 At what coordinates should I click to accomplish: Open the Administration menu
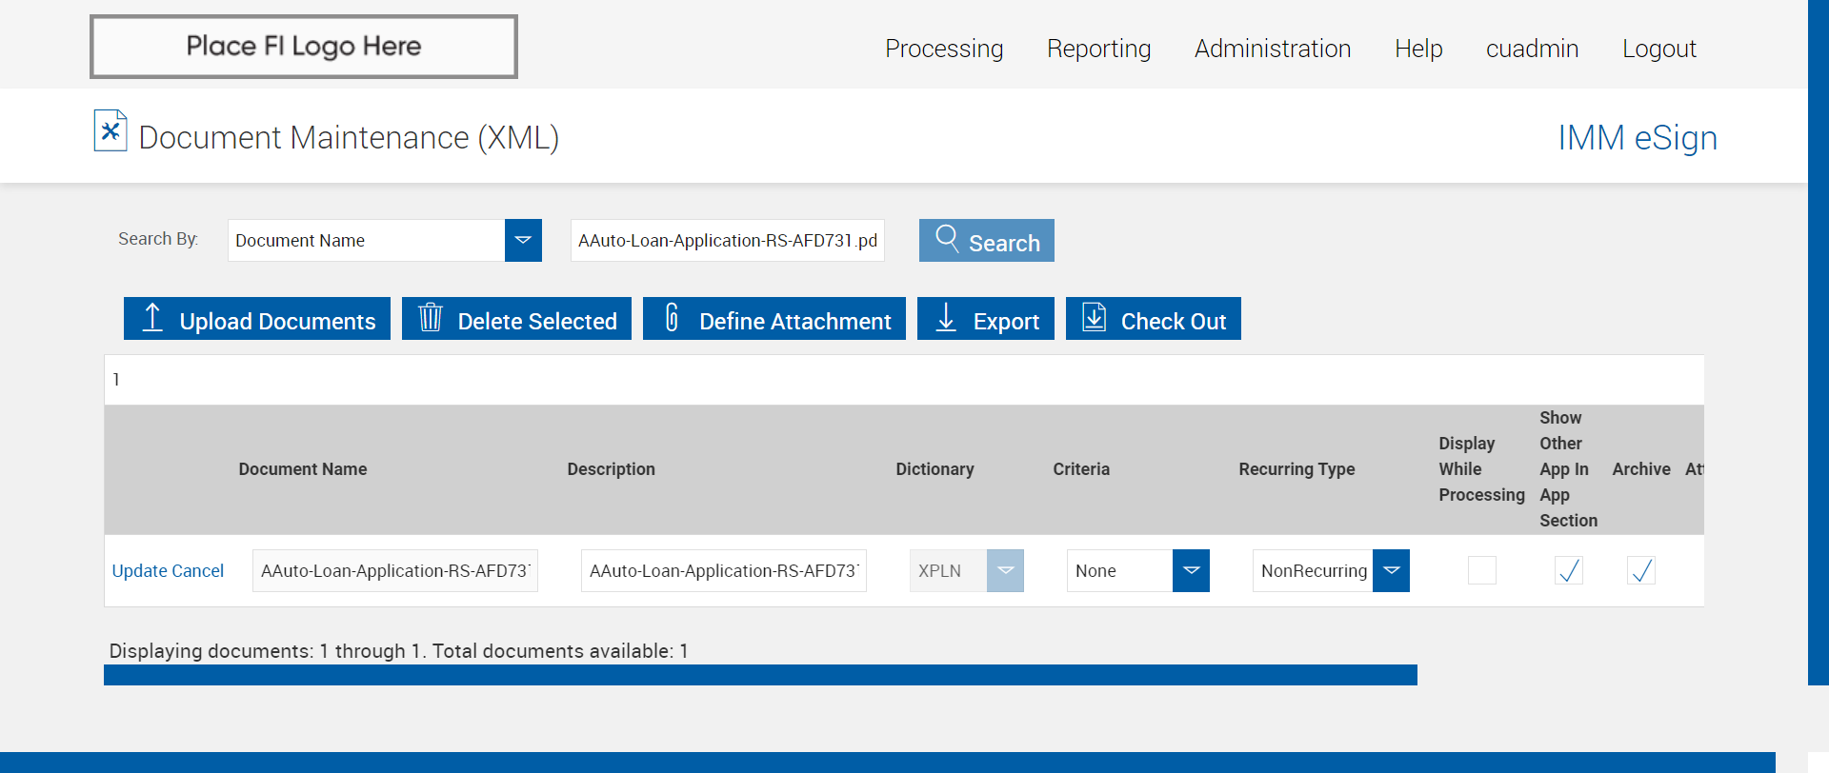(1272, 49)
